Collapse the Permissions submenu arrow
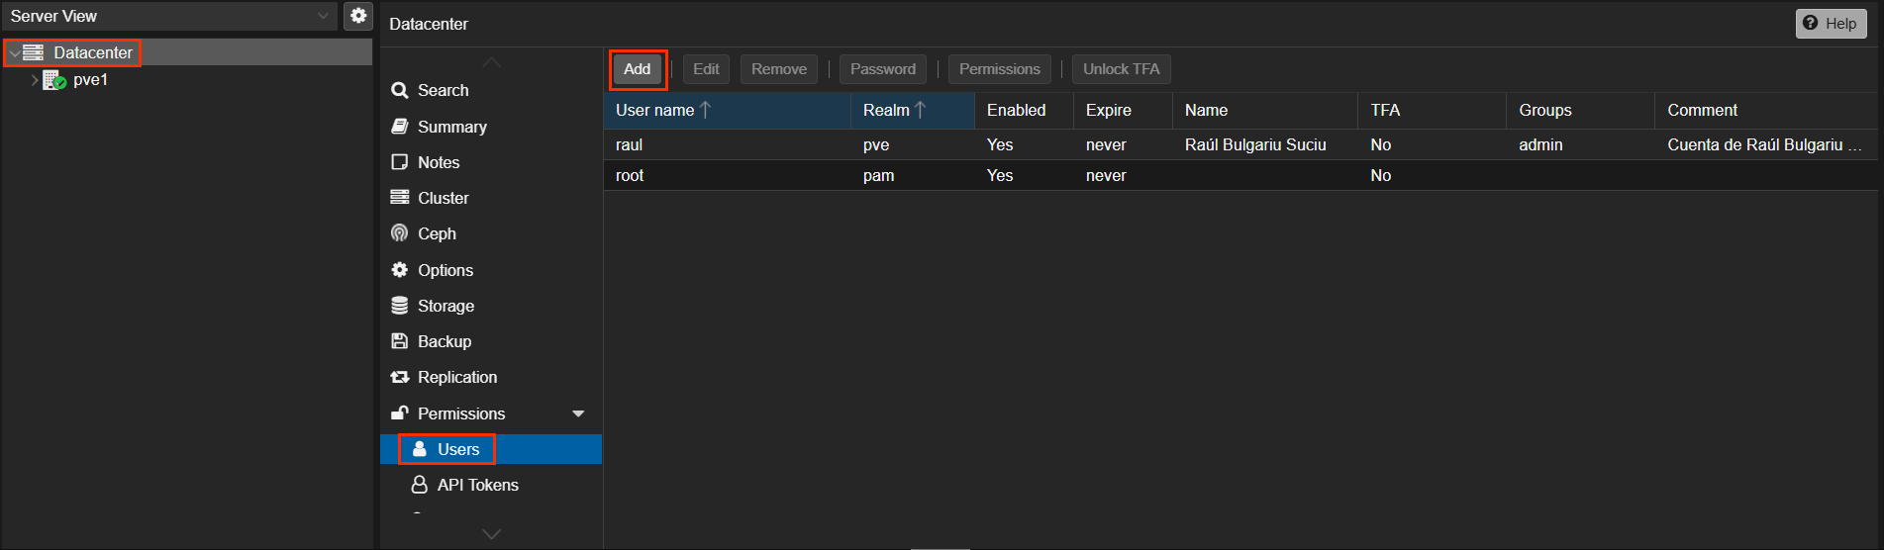 (x=578, y=413)
